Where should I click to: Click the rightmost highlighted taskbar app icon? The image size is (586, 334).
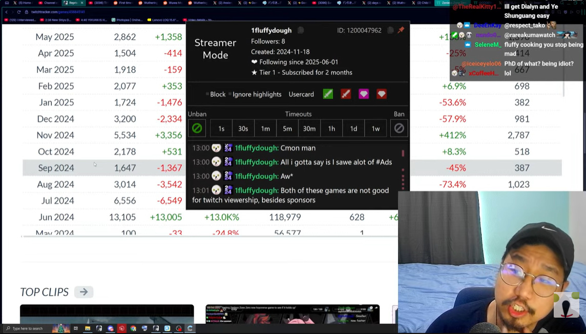[190, 328]
